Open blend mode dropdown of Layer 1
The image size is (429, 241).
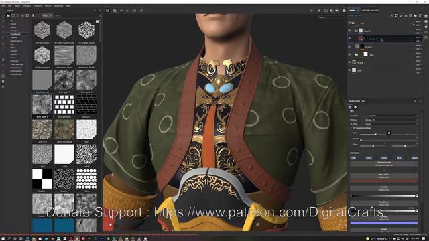[418, 69]
